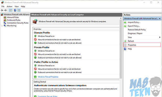Collapse the Windows Firewall Actions section header

[x=160, y=19]
